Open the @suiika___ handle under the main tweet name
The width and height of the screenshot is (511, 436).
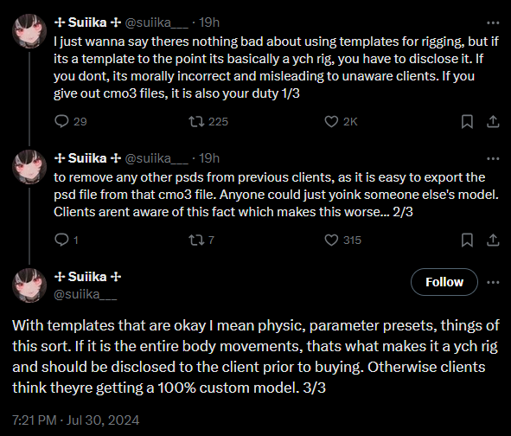[x=85, y=294]
